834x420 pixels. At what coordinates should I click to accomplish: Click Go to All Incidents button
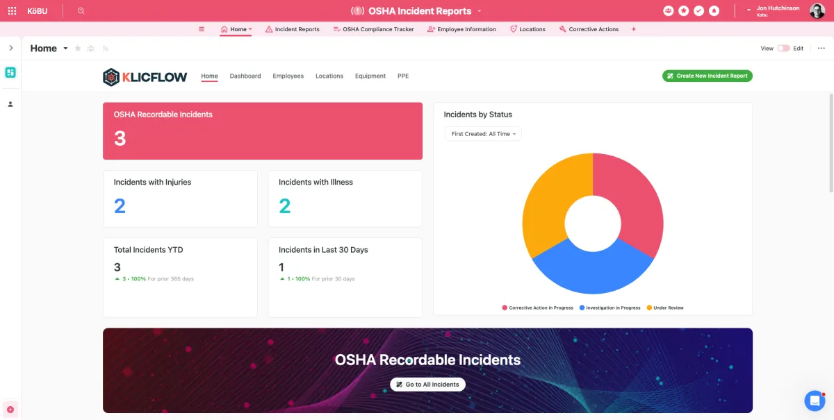[427, 384]
